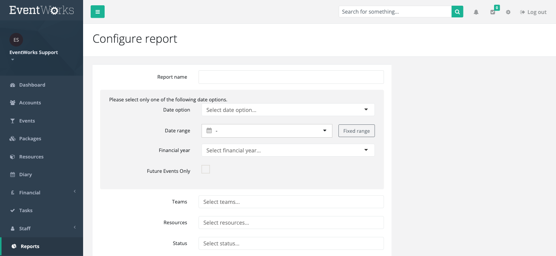Click the Date option label
This screenshot has height=256, width=556.
coord(177,110)
